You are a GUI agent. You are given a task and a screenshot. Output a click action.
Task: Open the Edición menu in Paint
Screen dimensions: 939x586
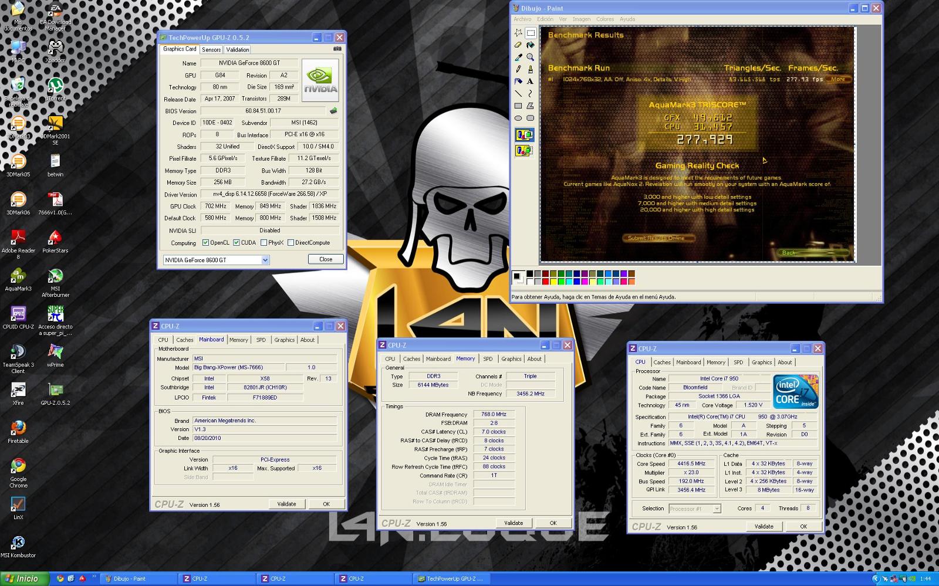click(545, 19)
